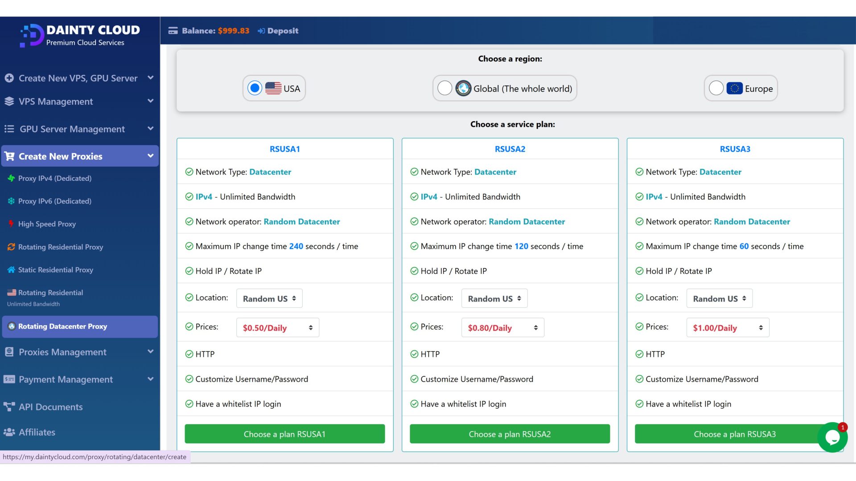
Task: Expand the VPS Management chevron
Action: (x=151, y=101)
